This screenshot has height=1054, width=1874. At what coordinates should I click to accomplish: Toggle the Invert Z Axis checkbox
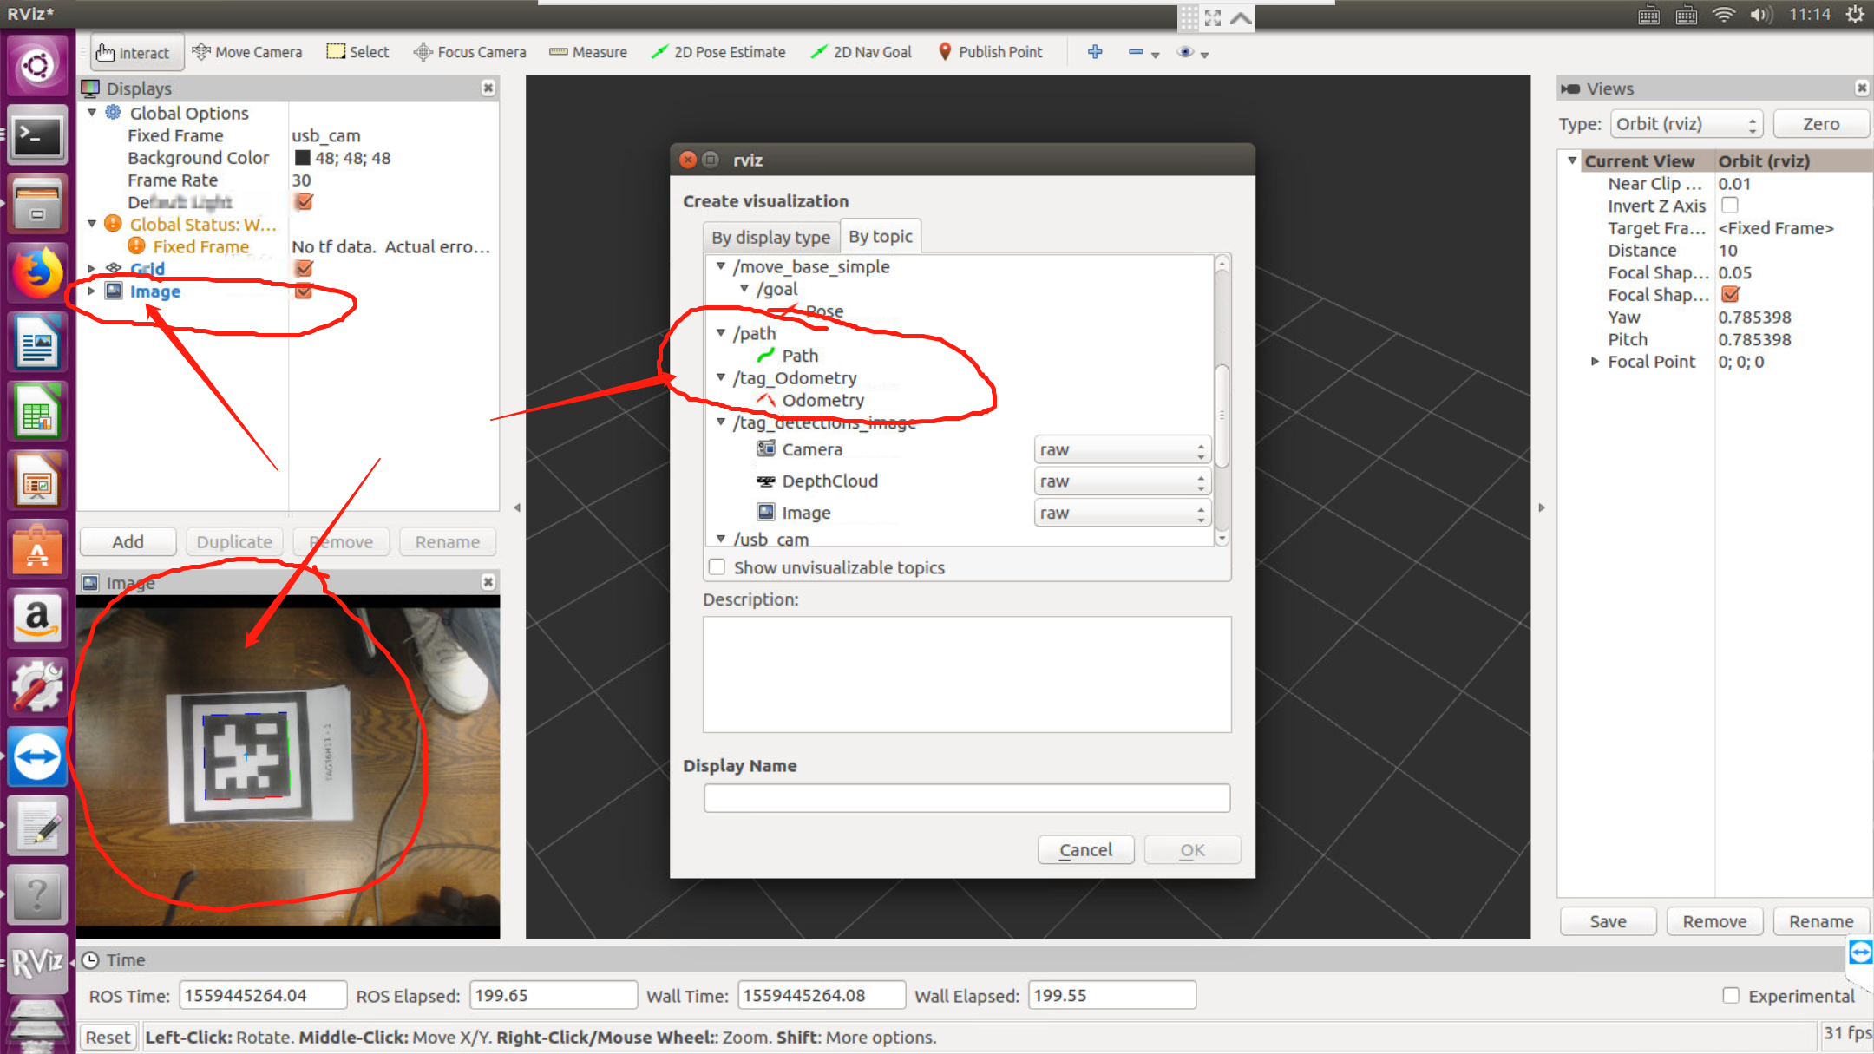(x=1730, y=206)
